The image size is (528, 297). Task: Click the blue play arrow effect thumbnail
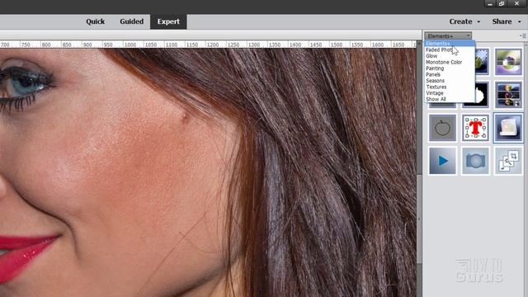click(x=442, y=161)
